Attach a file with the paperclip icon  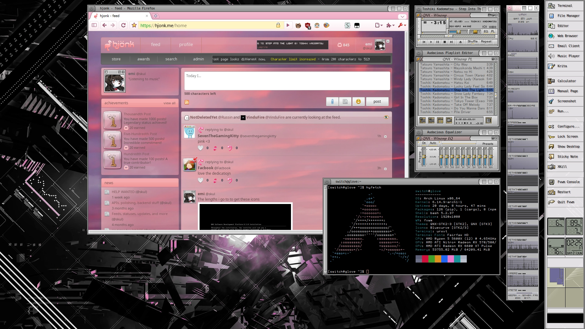[x=332, y=102]
